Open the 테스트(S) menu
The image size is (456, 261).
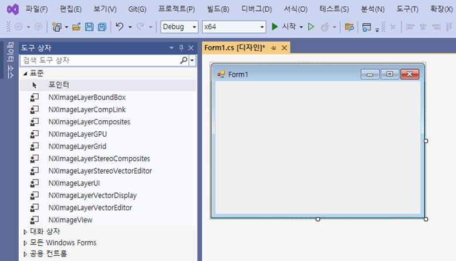pos(334,9)
